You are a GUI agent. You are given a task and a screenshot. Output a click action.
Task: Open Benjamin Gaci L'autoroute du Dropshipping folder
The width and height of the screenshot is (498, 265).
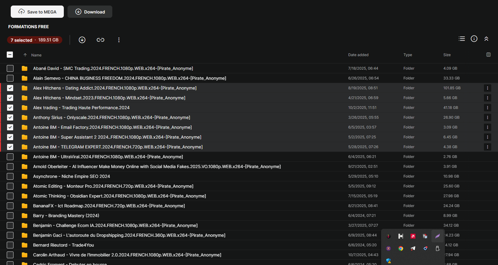coord(129,235)
